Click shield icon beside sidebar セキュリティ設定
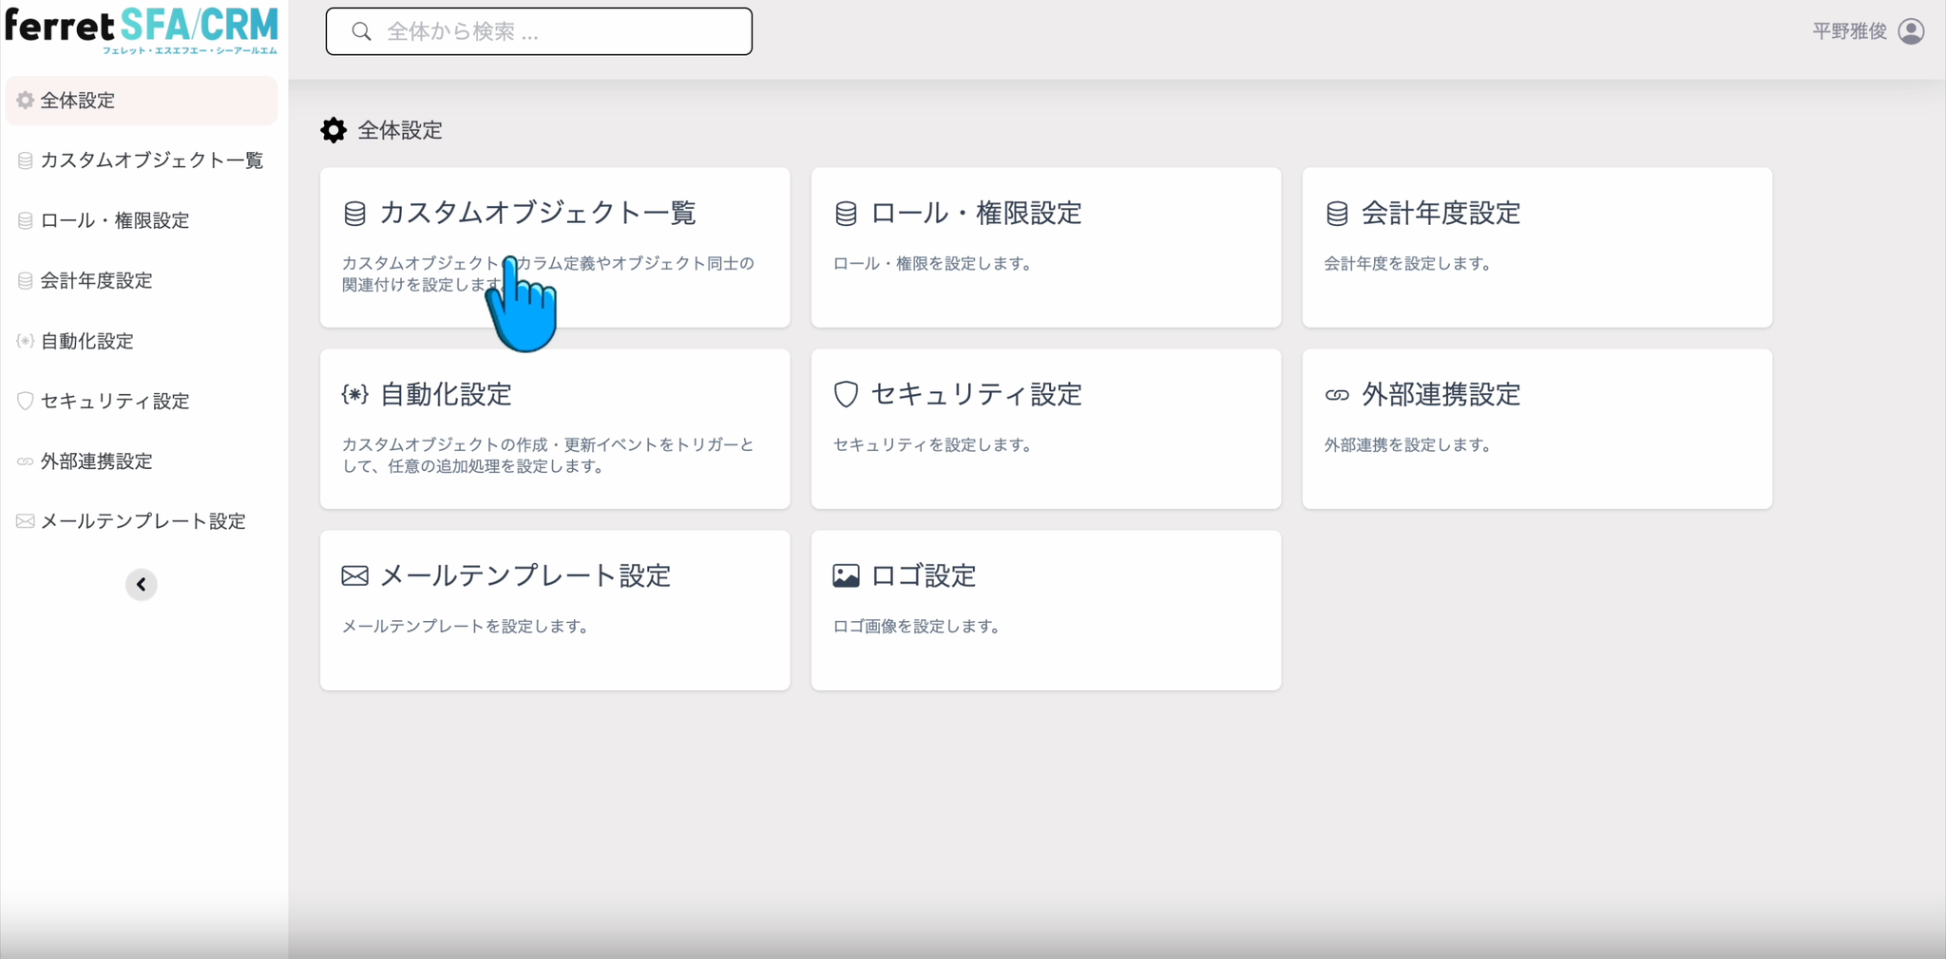 click(26, 401)
